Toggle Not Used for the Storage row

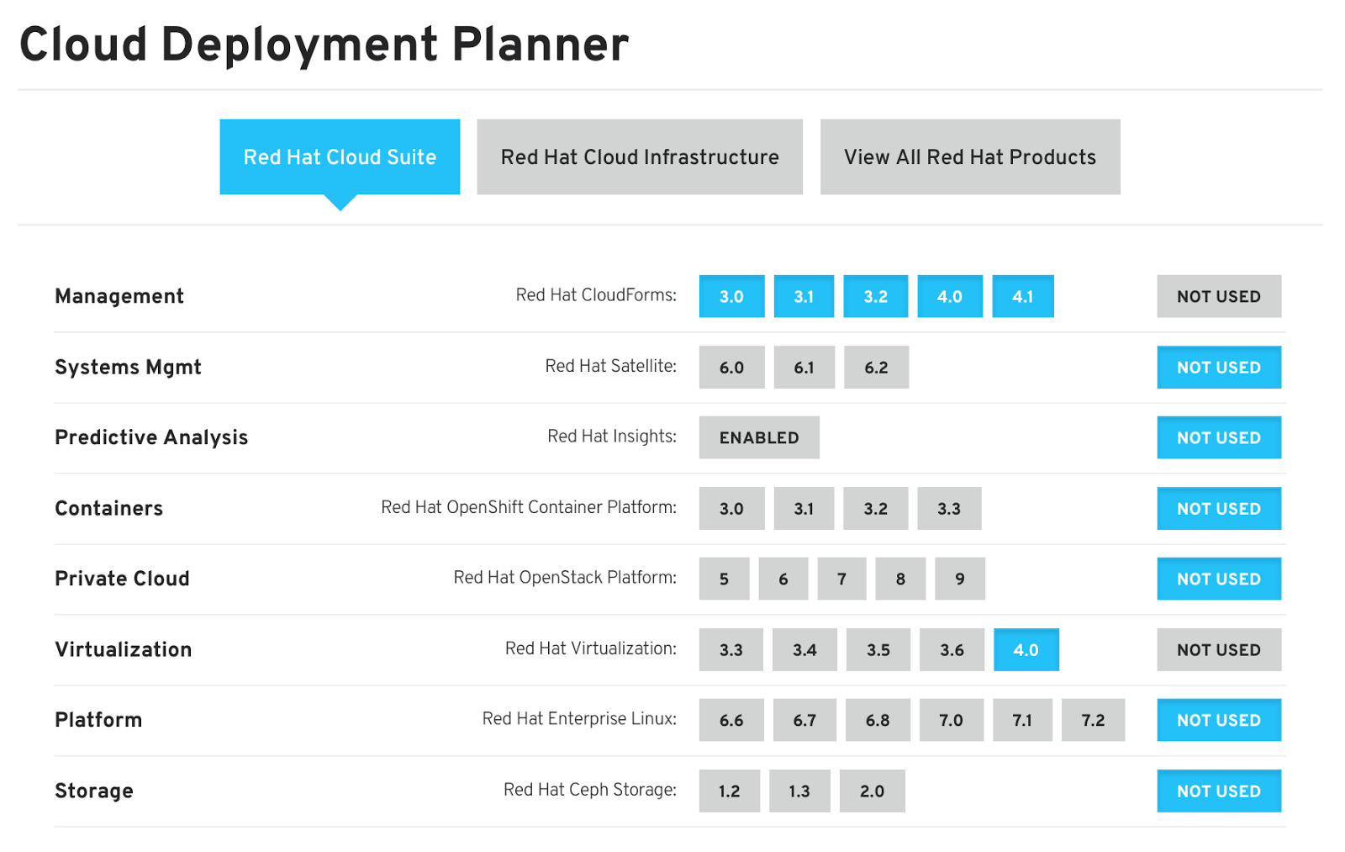click(1218, 790)
